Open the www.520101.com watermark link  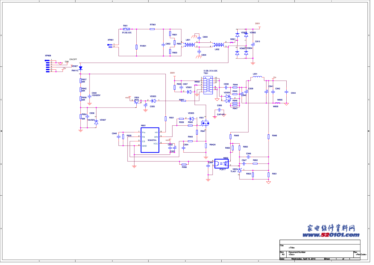point(331,235)
